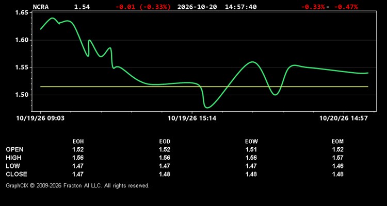Click the EOW LOW value 1.47

(x=251, y=166)
